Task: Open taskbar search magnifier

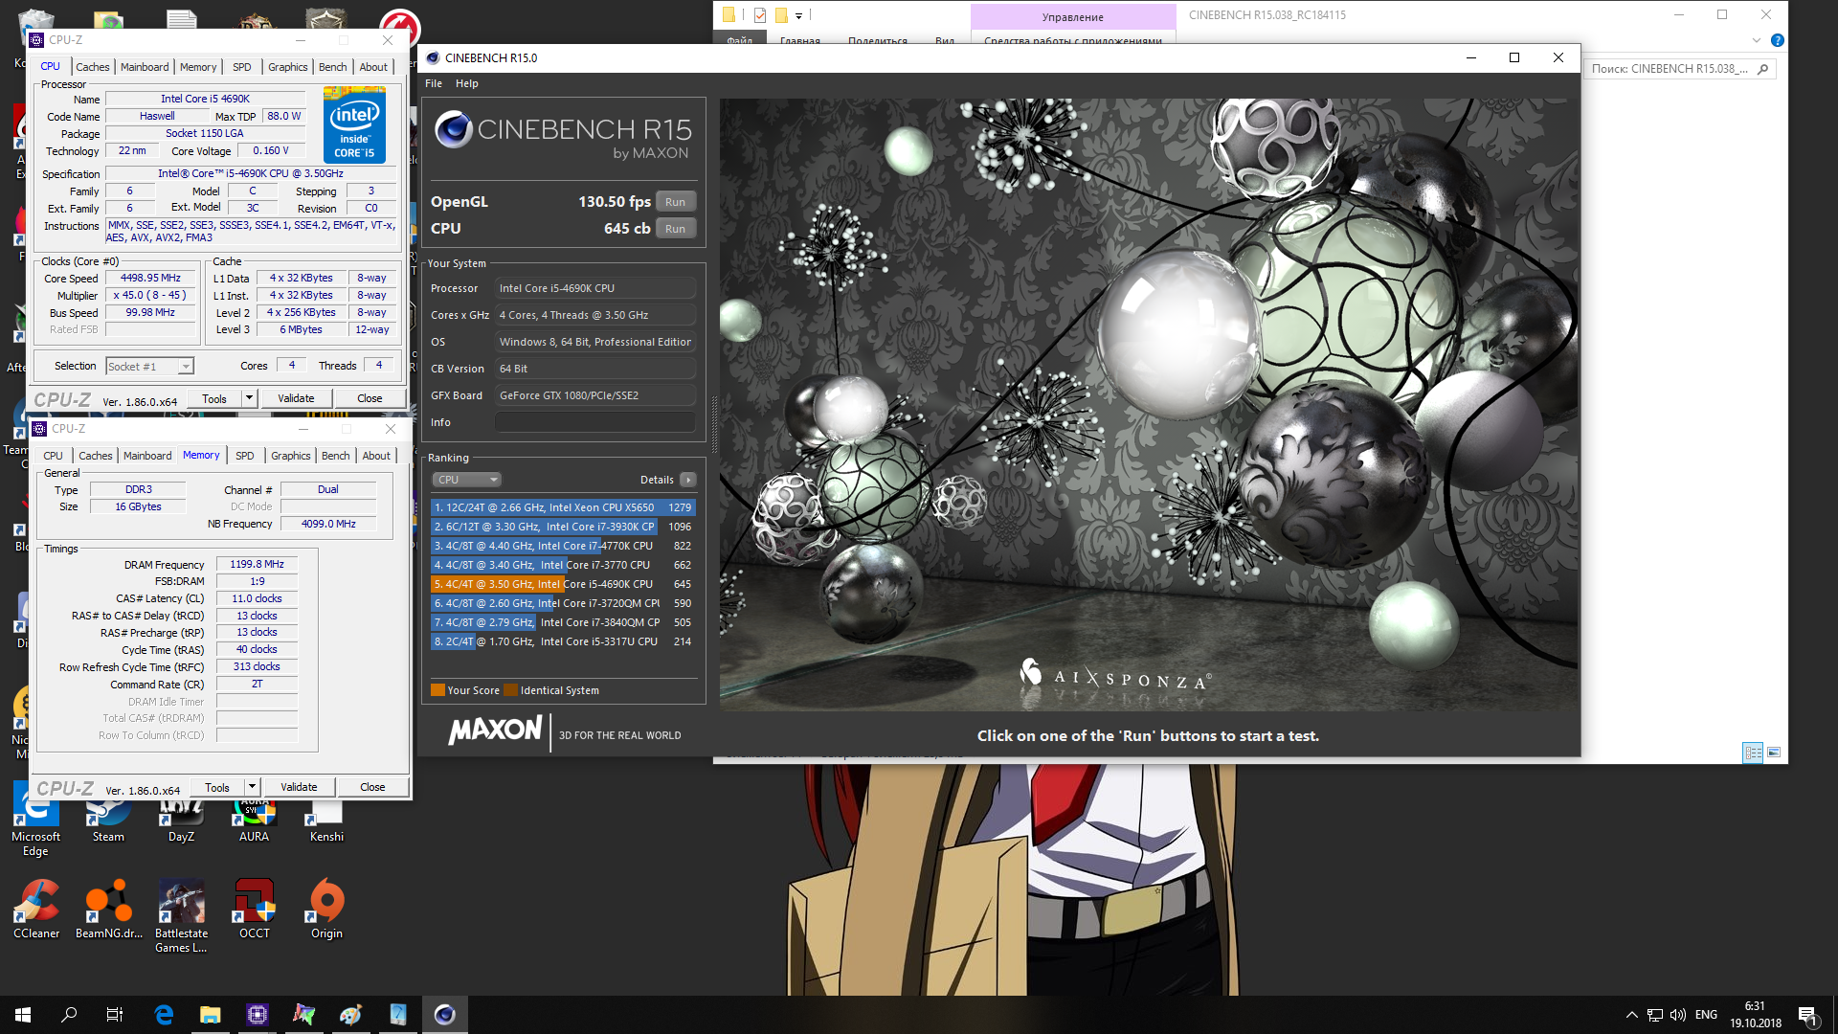Action: [69, 1015]
